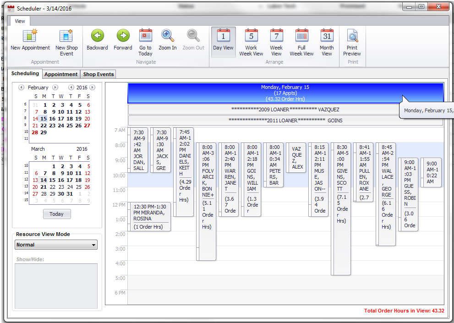Go to previous month arrow beside February
The height and width of the screenshot is (323, 454).
point(21,87)
